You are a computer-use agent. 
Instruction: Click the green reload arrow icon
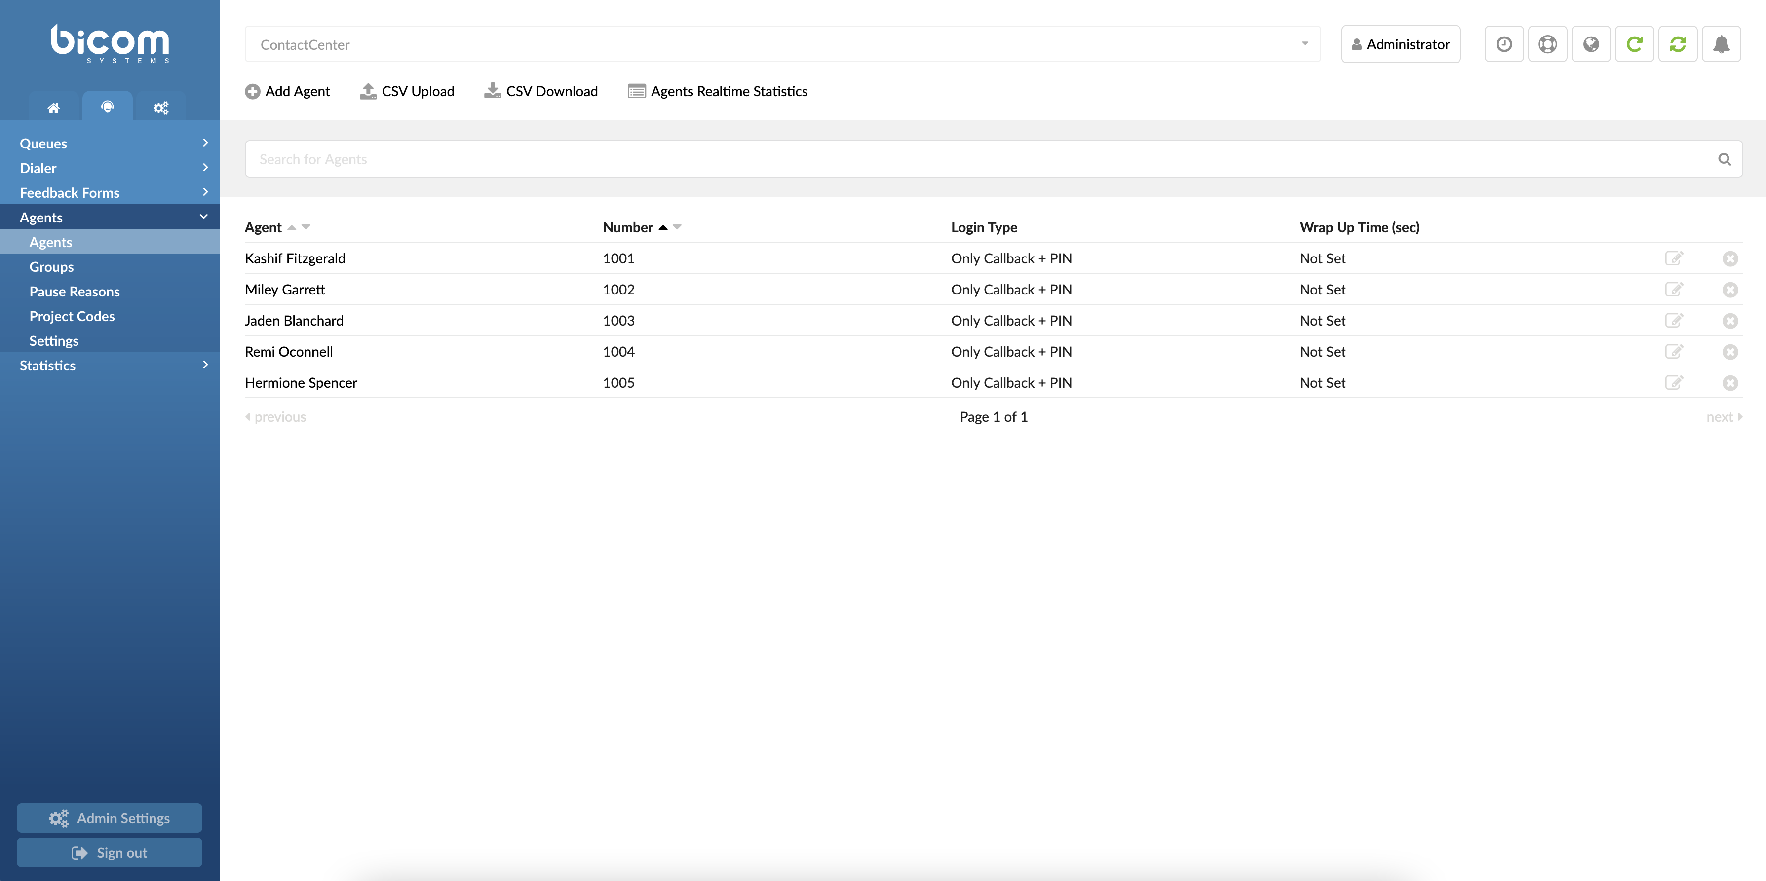(x=1634, y=44)
